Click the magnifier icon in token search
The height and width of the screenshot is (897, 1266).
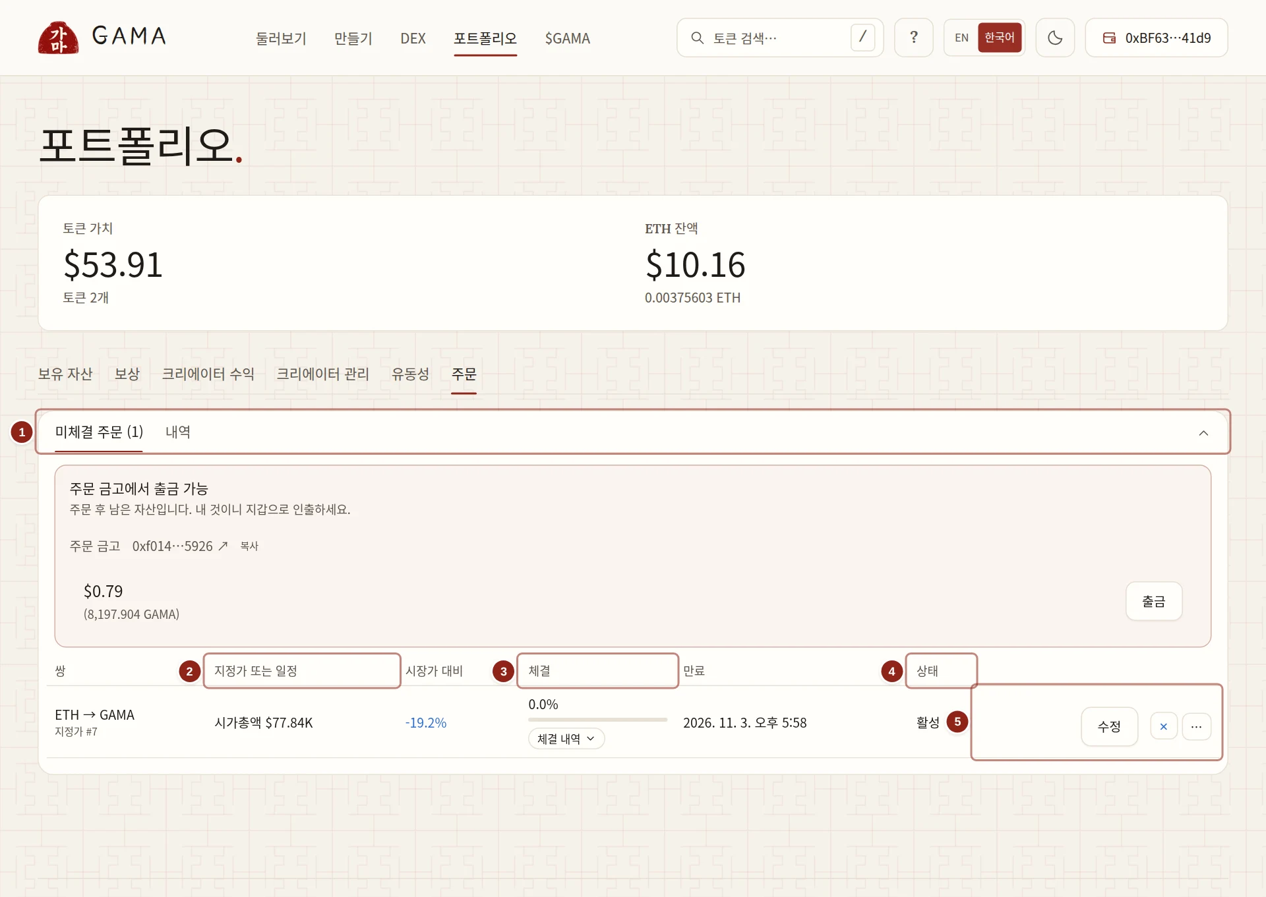pyautogui.click(x=697, y=38)
